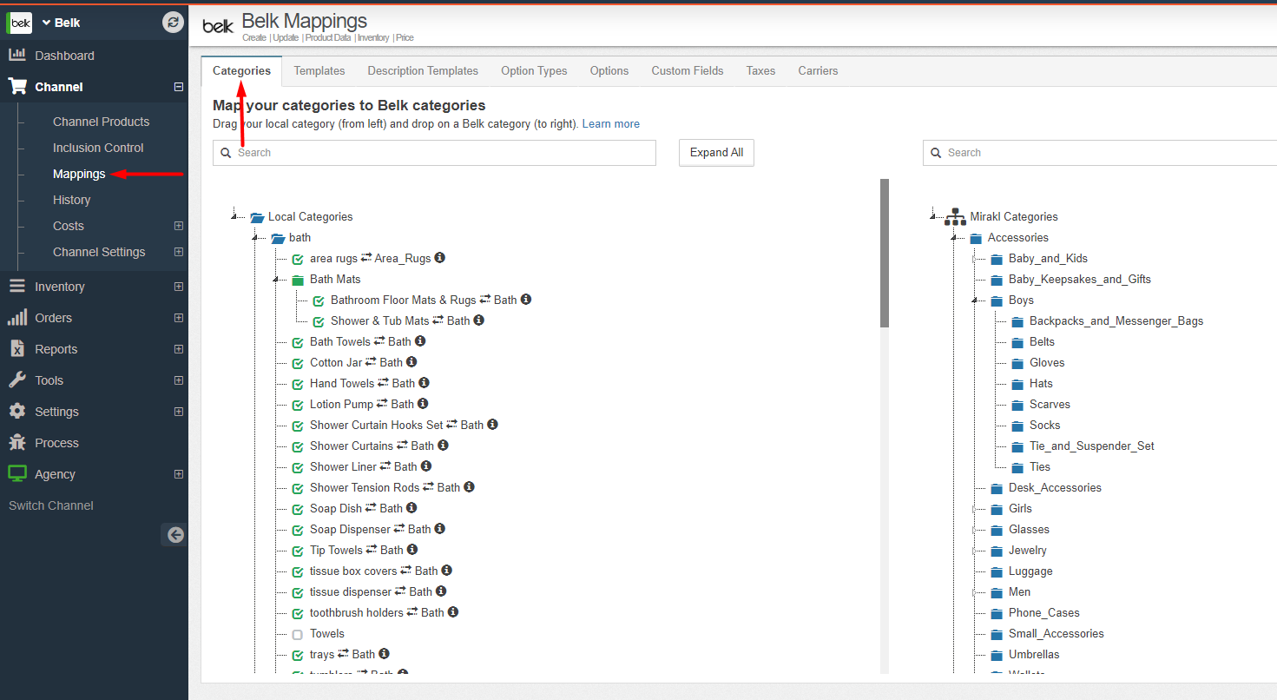1277x700 pixels.
Task: Select the Desk_Accessories Mirakl category
Action: click(1055, 488)
